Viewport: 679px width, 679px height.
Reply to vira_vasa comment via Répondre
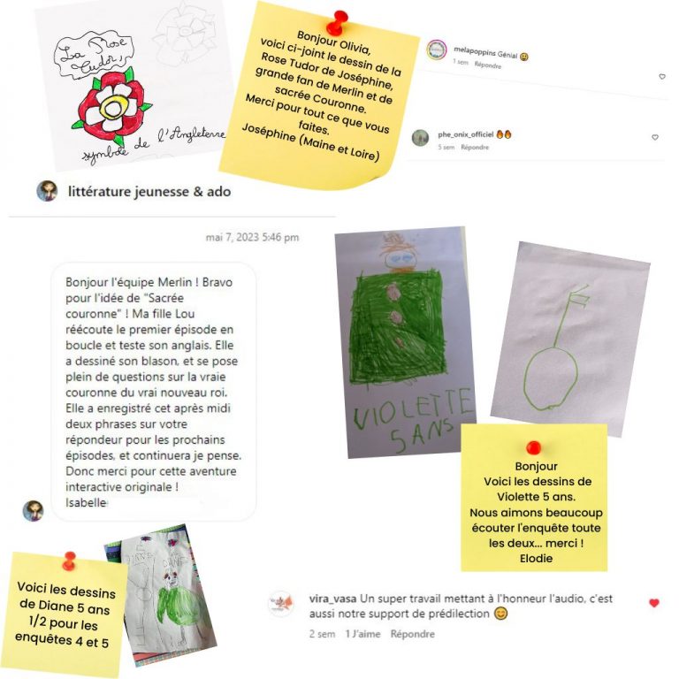tap(412, 634)
